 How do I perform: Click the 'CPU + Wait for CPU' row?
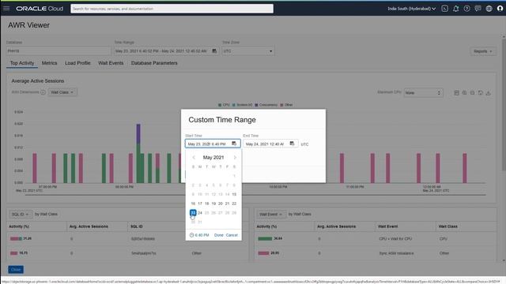pos(376,239)
